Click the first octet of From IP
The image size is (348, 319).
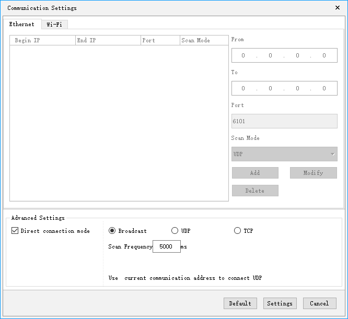pos(243,55)
